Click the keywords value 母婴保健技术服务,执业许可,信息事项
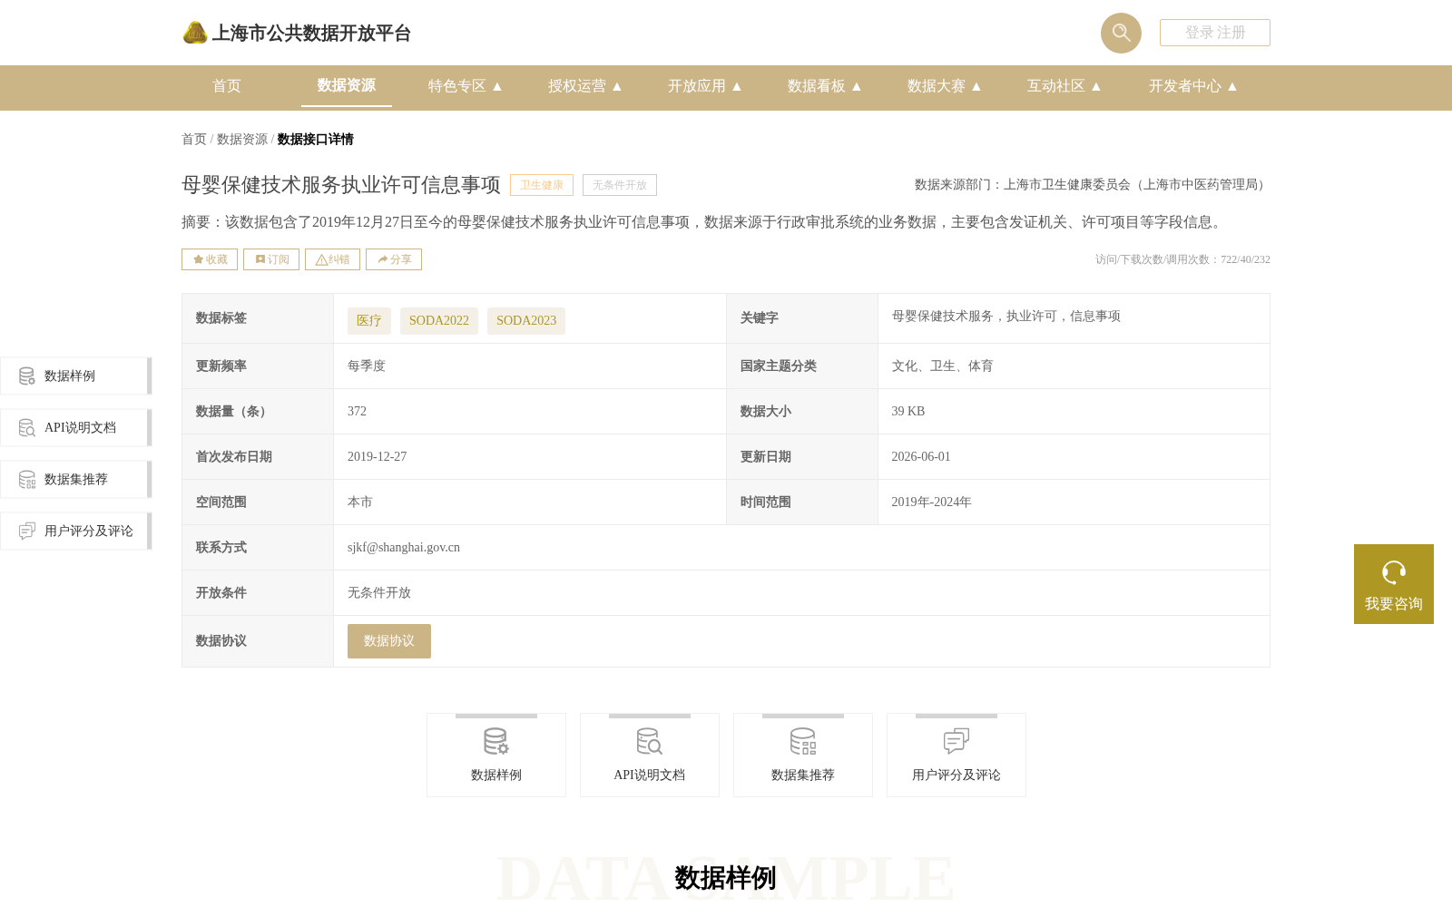The height and width of the screenshot is (907, 1452). pos(1006,317)
